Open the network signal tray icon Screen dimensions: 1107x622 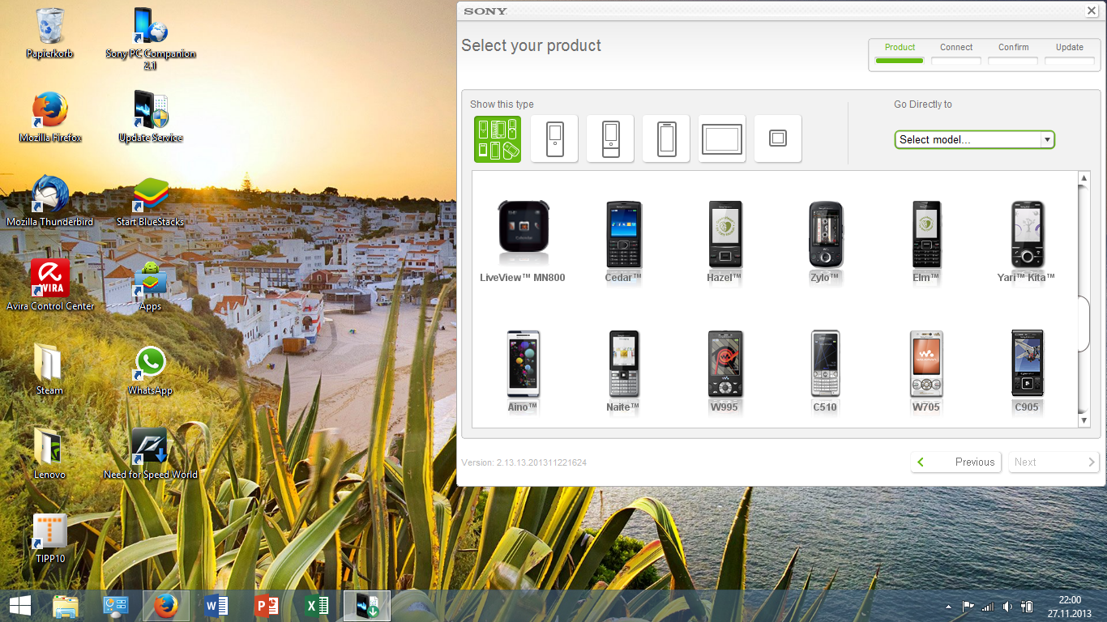(x=988, y=606)
